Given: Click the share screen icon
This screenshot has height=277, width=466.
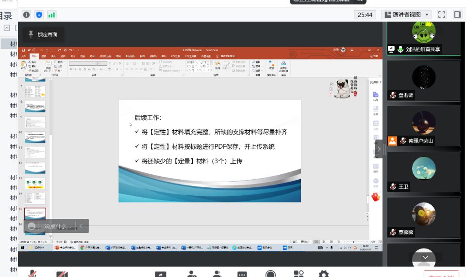Looking at the screenshot, I should pyautogui.click(x=160, y=274).
